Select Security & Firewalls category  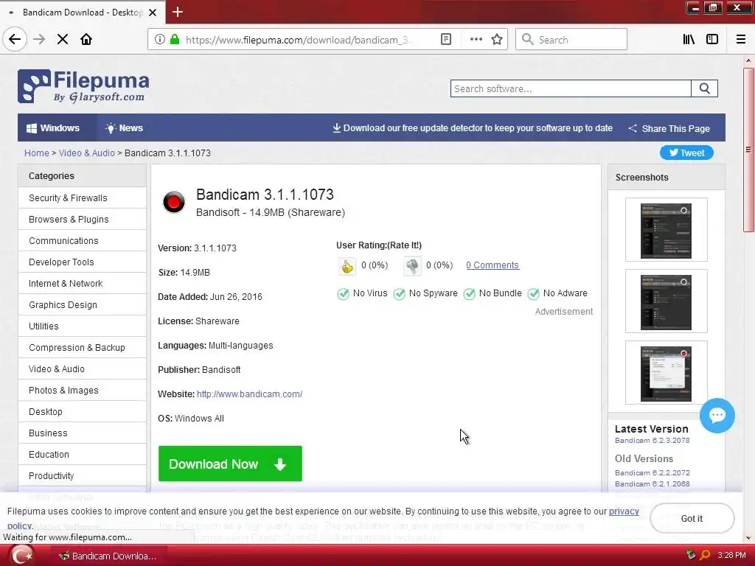point(83,198)
